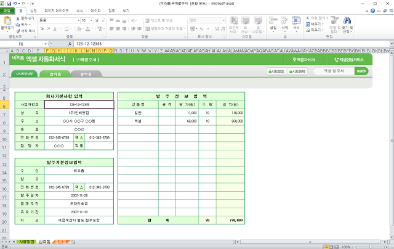Click the Format Painter (서식 복사) brush
The width and height of the screenshot is (394, 249).
pos(18,31)
